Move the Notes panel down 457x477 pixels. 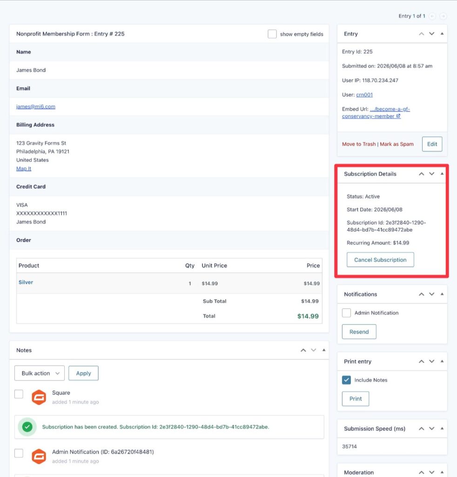click(314, 350)
